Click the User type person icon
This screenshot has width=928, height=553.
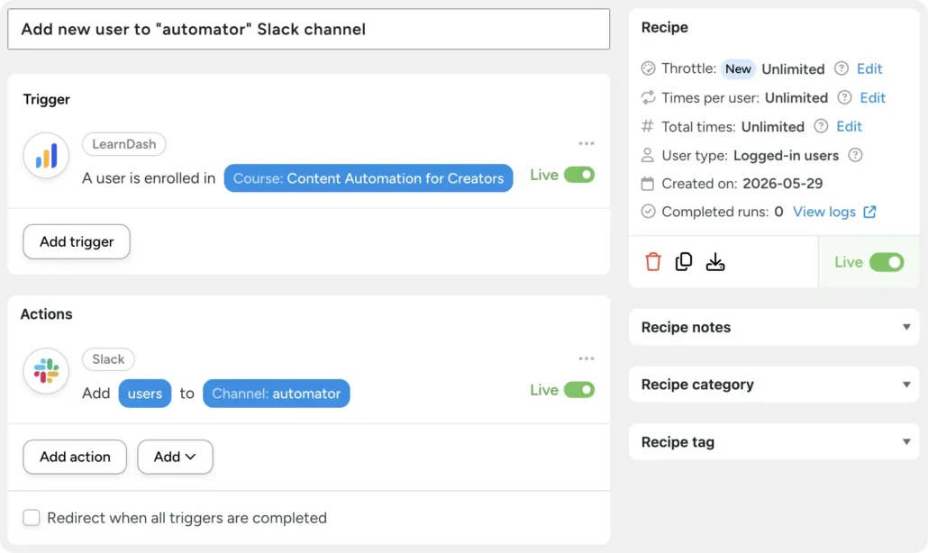coord(648,155)
